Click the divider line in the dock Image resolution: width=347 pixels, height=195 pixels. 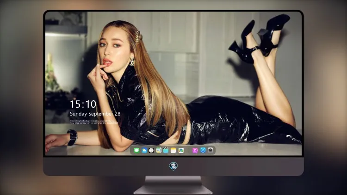tap(188, 150)
